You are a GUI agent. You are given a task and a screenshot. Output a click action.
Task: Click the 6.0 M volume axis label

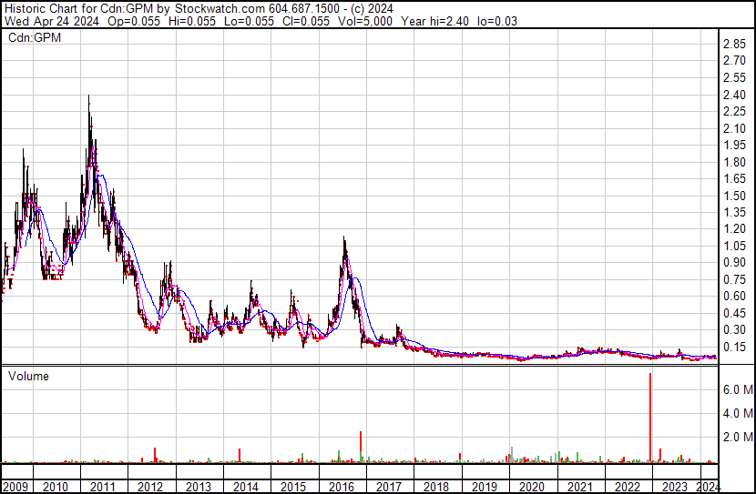pyautogui.click(x=738, y=389)
